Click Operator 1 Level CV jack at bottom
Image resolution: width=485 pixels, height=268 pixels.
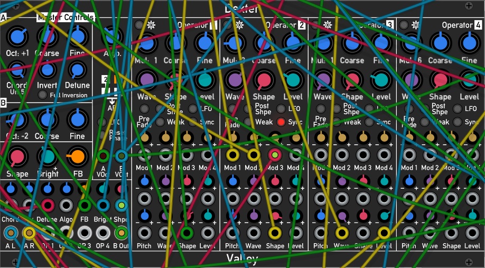208,233
